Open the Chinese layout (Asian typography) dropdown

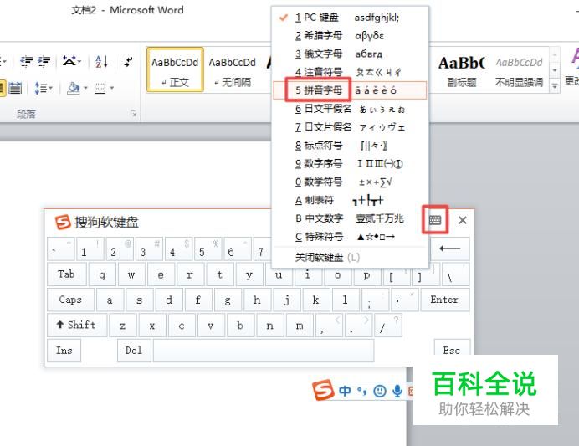coord(72,61)
